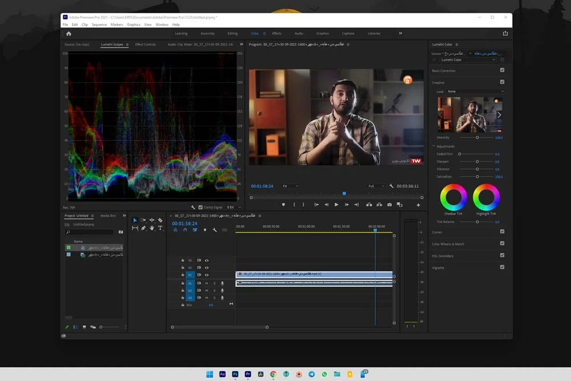Play the program monitor video
The image size is (571, 381).
click(x=336, y=204)
